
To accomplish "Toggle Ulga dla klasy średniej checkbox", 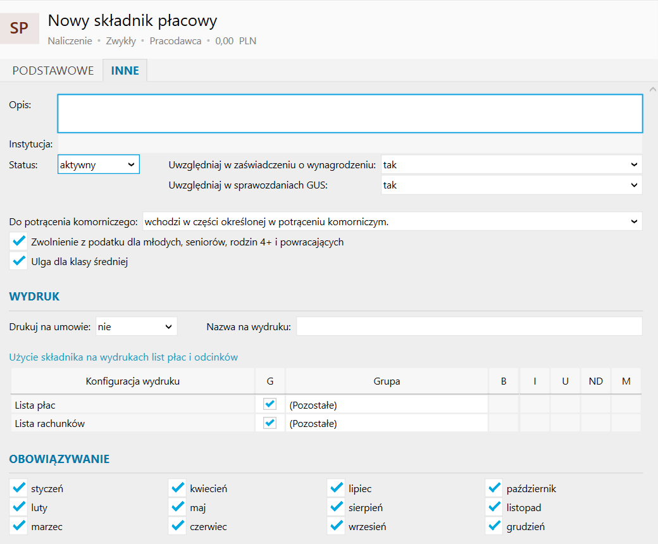I will click(19, 261).
